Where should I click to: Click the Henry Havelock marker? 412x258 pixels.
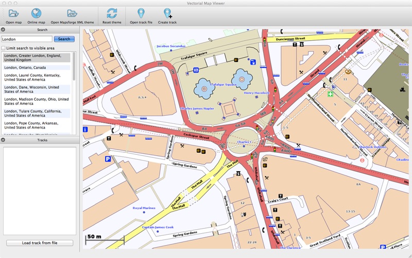(256, 97)
